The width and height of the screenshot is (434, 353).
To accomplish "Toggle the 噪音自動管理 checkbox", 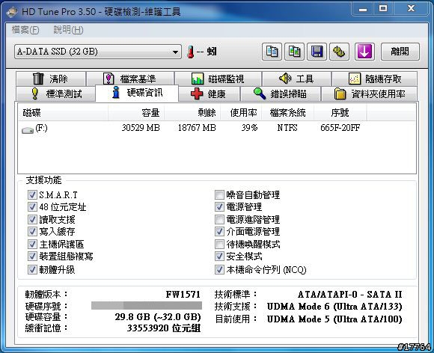I will [219, 194].
